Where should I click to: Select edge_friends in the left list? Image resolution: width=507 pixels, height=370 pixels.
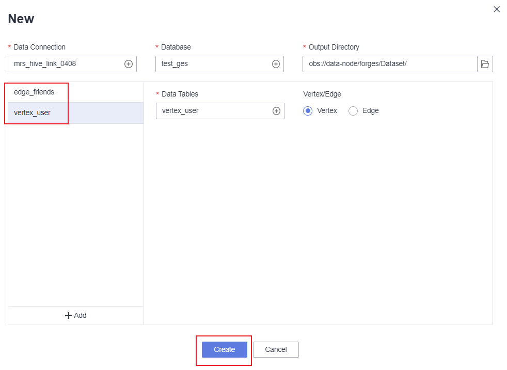34,92
